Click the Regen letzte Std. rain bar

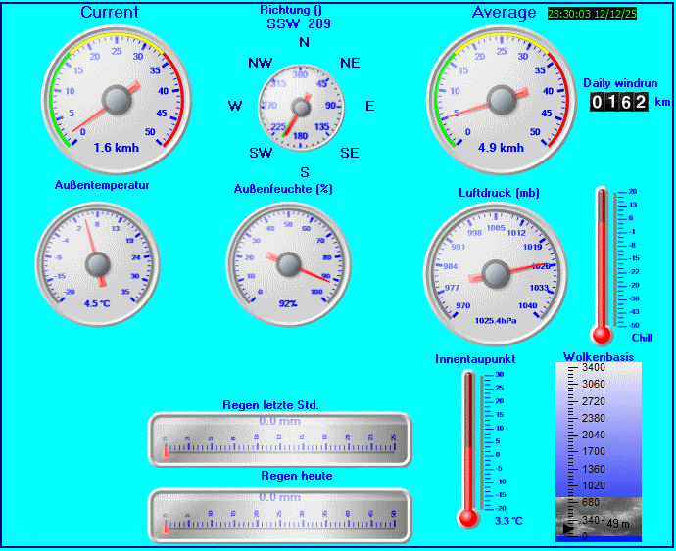(279, 439)
